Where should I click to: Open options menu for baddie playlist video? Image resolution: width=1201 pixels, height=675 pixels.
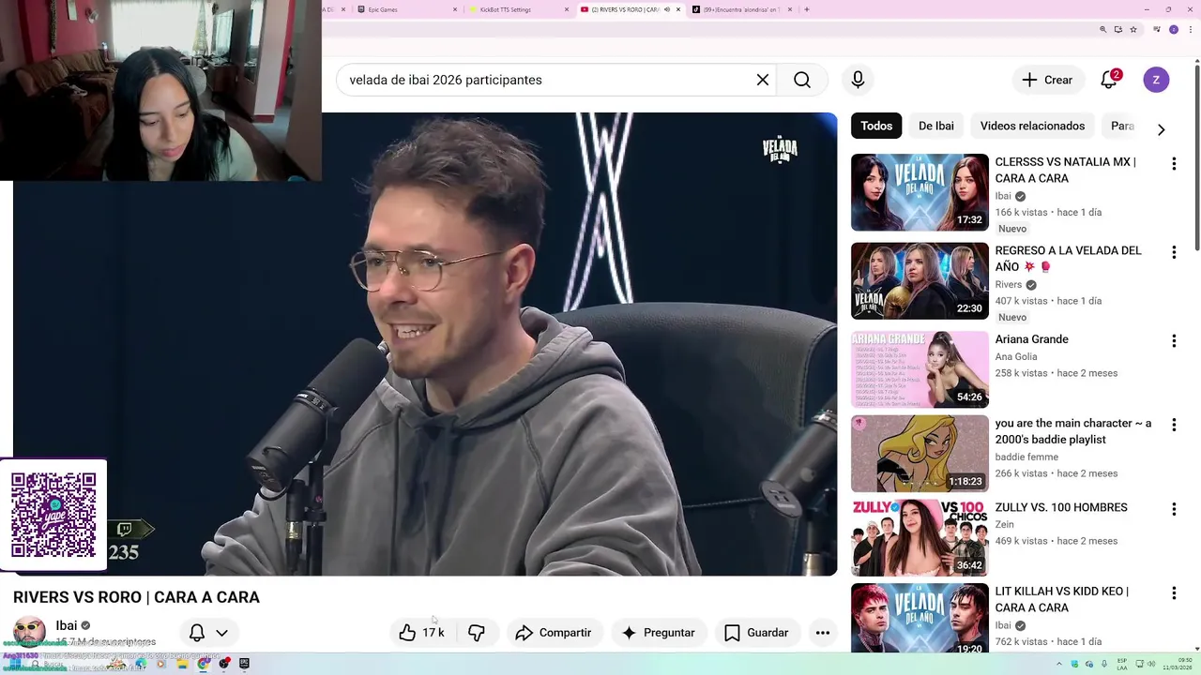coord(1174,425)
